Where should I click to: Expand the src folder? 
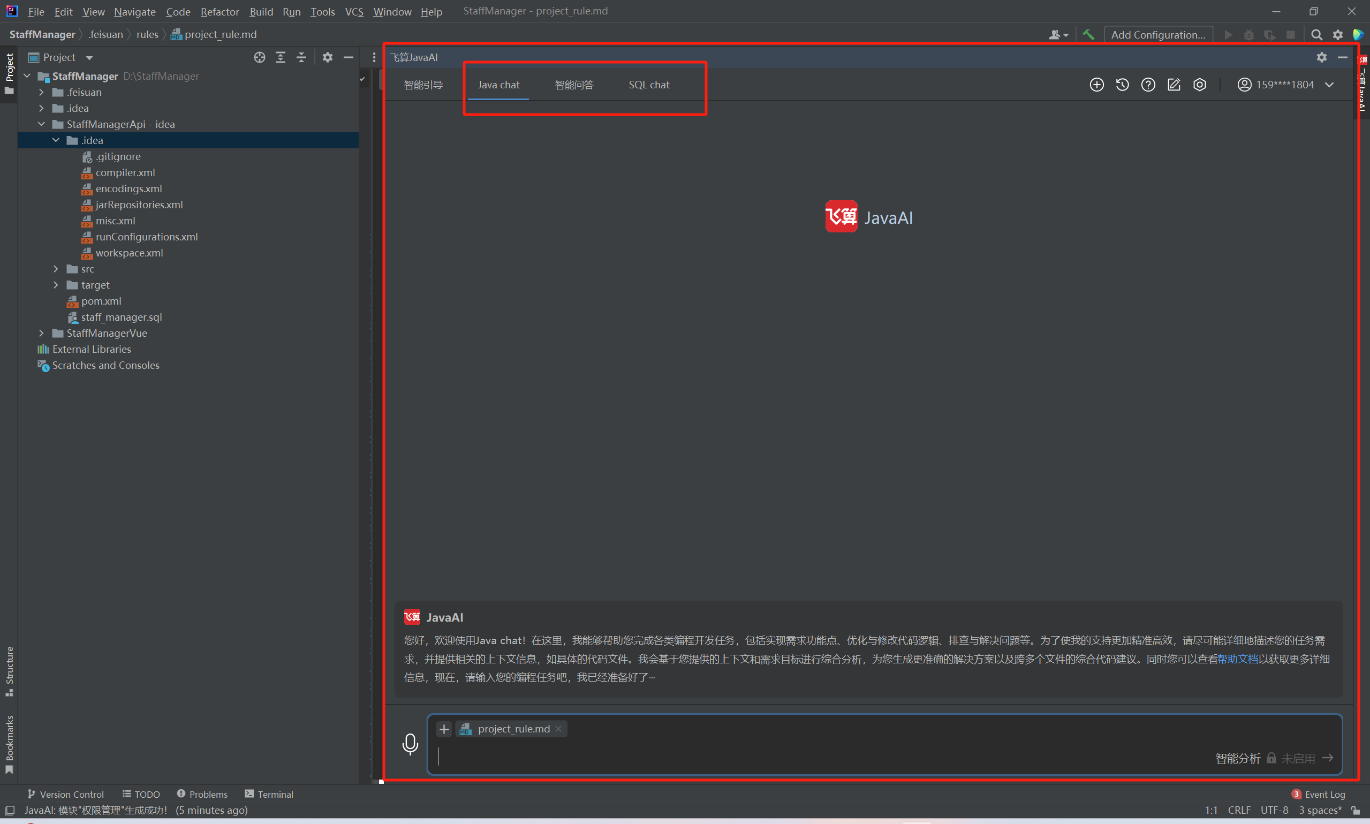pos(56,269)
